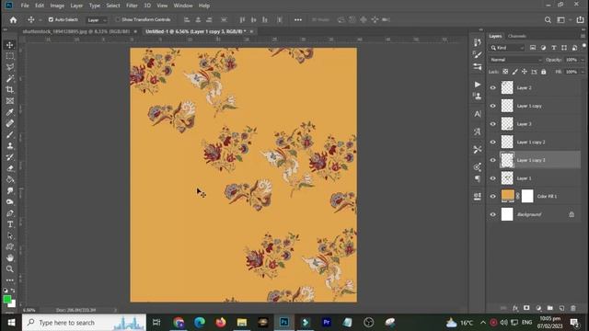Screen dimensions: 589x331
Task: Select the Magic Wand tool
Action: [10, 78]
